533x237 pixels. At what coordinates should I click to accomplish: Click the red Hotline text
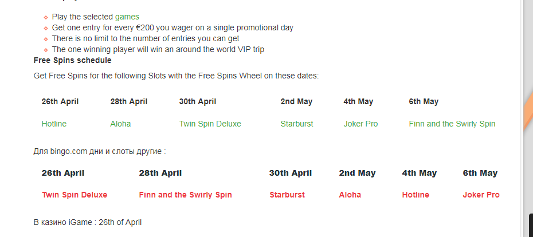[416, 195]
